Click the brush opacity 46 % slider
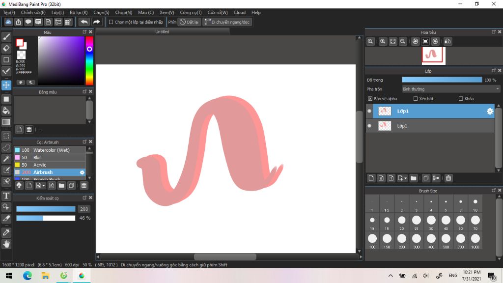503x283 pixels. pyautogui.click(x=46, y=218)
